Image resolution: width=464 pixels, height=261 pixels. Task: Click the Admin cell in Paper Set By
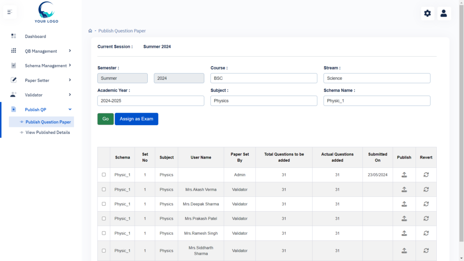240,175
